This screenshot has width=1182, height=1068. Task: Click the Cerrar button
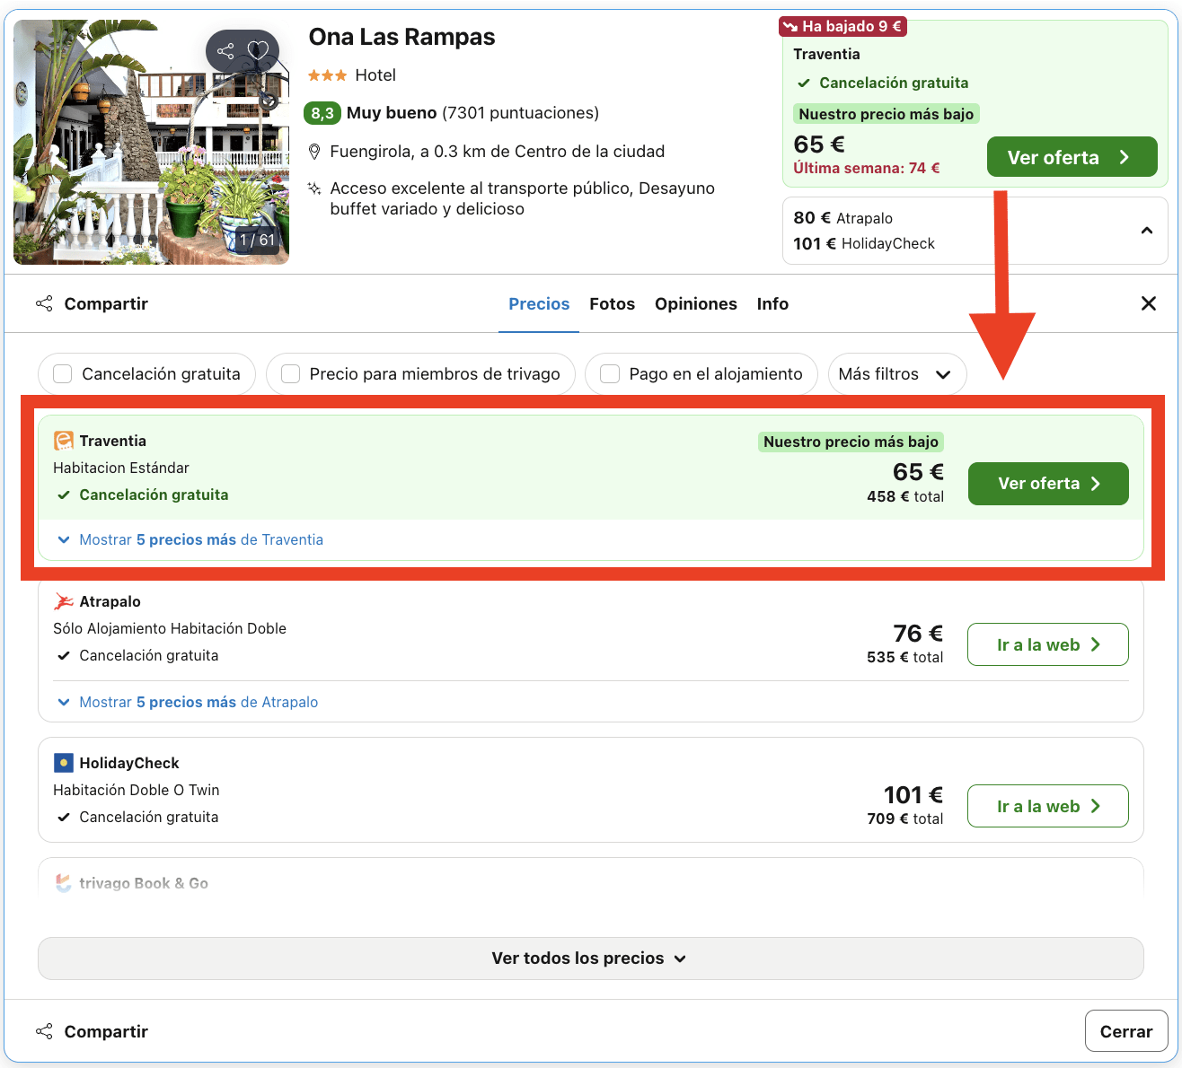pyautogui.click(x=1126, y=1031)
